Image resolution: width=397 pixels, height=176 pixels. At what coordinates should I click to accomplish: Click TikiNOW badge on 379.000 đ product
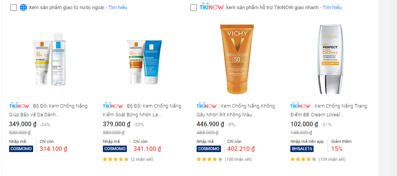113,106
